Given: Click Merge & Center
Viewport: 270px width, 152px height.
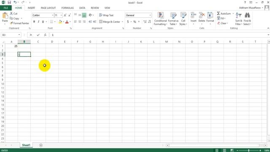Looking at the screenshot, I should 110,22.
